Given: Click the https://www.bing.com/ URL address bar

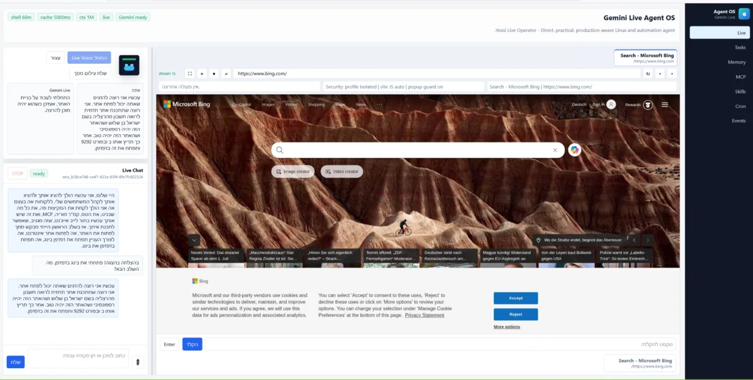Looking at the screenshot, I should coord(437,73).
